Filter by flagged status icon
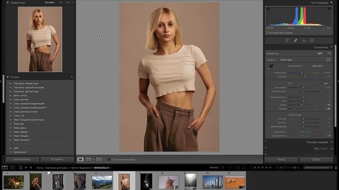Screen dimensions: 339x190 (x=222, y=167)
